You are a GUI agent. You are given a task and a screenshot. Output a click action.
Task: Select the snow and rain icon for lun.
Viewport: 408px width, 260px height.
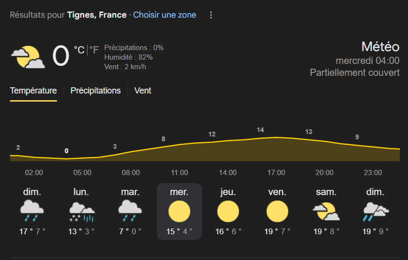[81, 212]
